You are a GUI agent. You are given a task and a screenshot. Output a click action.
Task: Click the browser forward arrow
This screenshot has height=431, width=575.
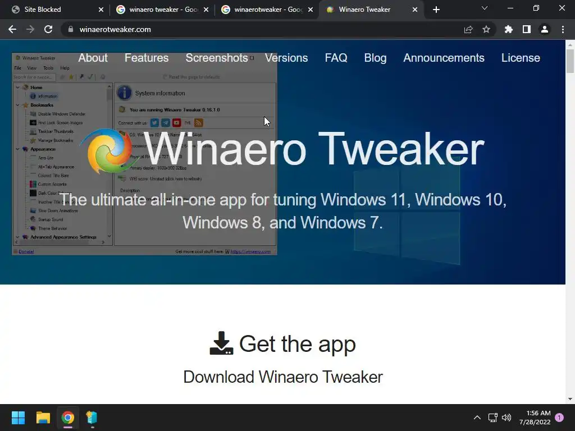[30, 29]
